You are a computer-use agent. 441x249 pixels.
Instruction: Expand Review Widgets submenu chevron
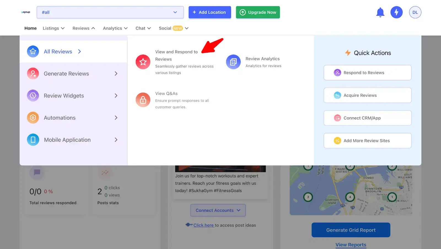click(116, 96)
